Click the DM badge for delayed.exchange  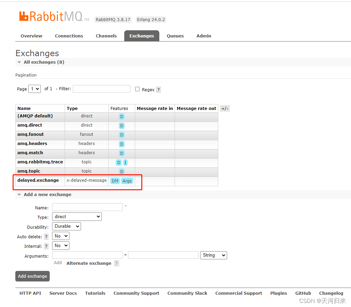point(115,181)
